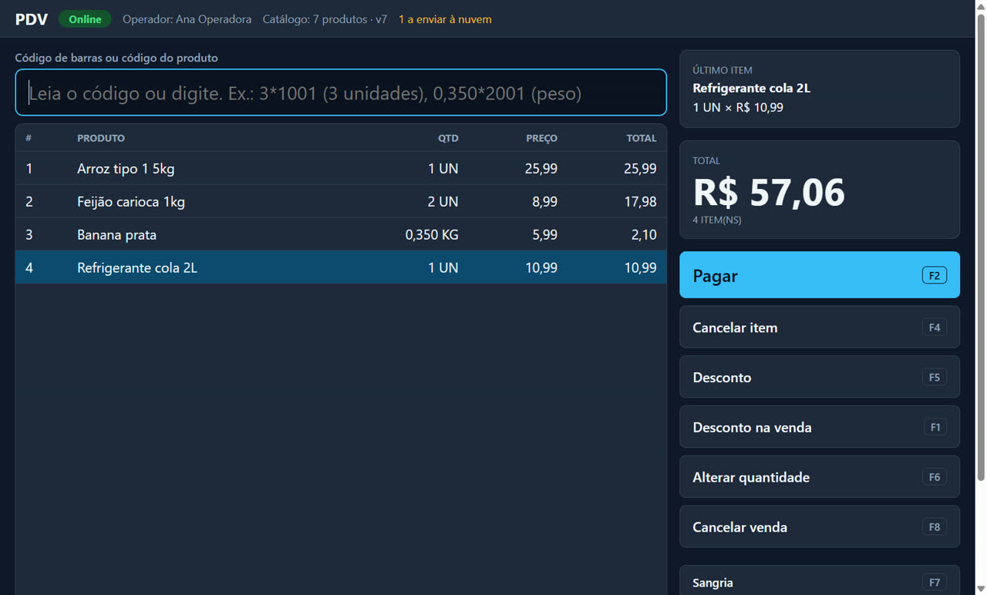Click the 8,99 price cell
The image size is (987, 595).
pyautogui.click(x=544, y=202)
